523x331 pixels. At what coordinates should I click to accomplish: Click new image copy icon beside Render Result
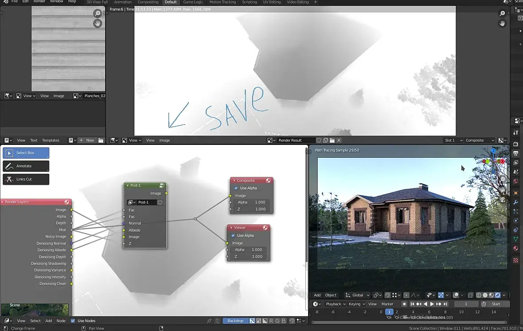[x=325, y=140]
